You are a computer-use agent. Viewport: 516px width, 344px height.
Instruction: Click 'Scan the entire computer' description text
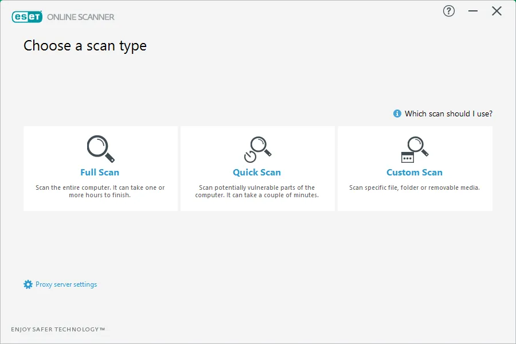pyautogui.click(x=100, y=191)
